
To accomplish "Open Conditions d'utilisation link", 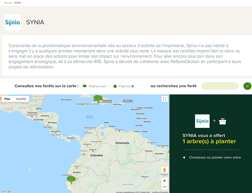I will (160, 192).
